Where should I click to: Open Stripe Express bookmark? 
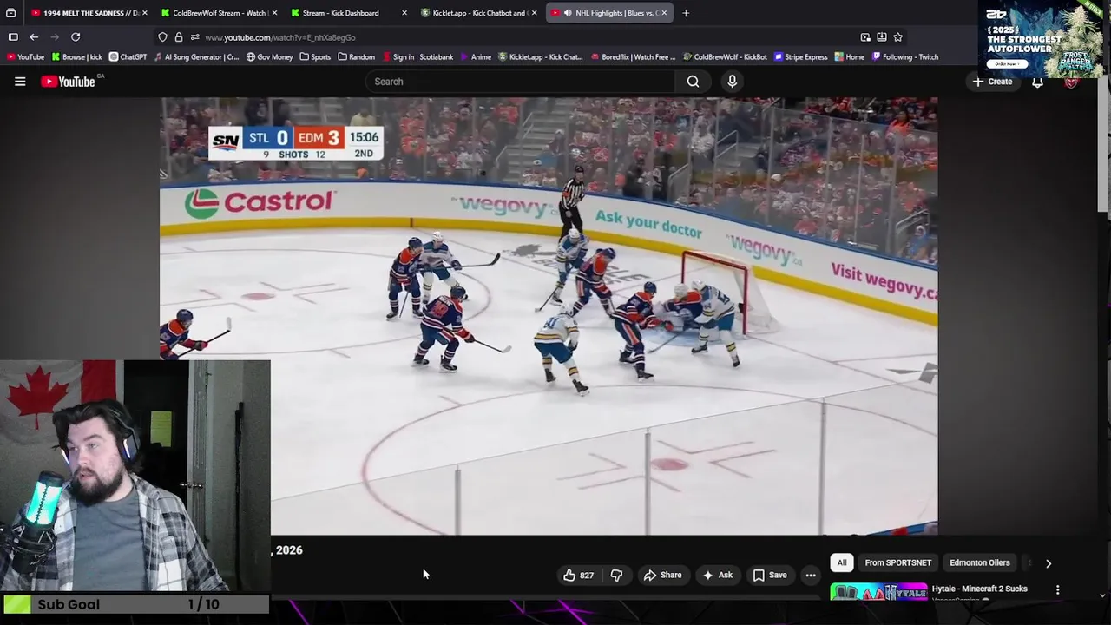click(800, 57)
